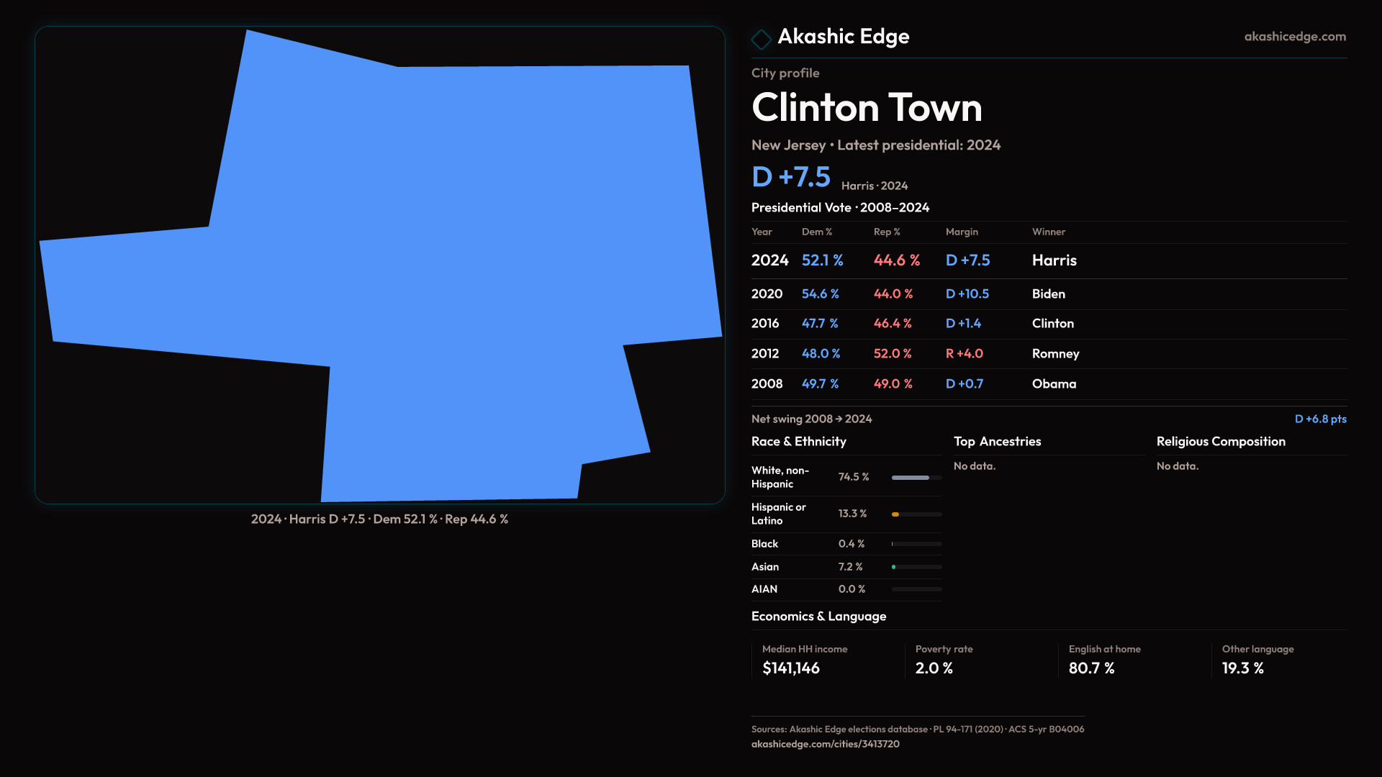The width and height of the screenshot is (1382, 777).
Task: Click the D +6.8 pts net swing value
Action: (x=1319, y=419)
